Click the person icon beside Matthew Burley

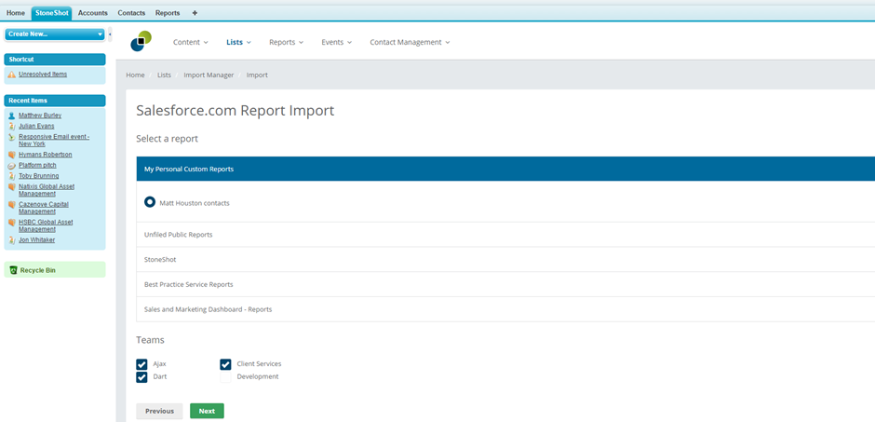click(12, 116)
